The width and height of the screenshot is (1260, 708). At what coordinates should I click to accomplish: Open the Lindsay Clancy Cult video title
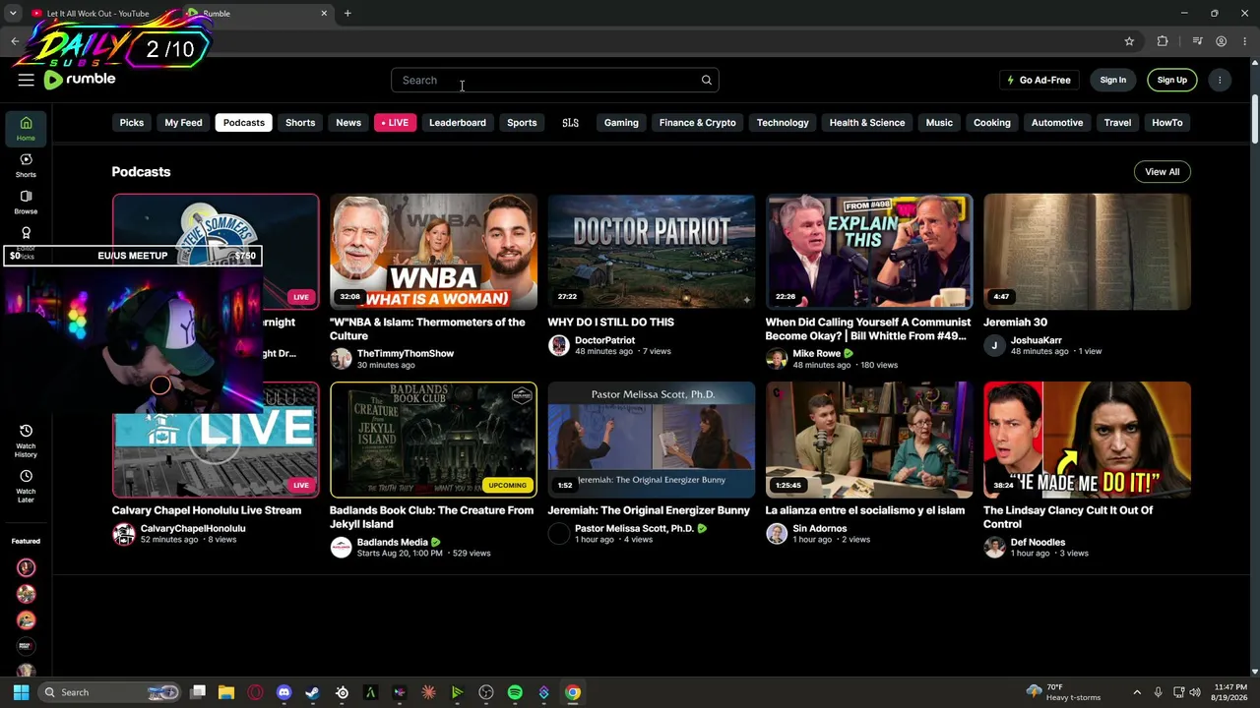1068,517
